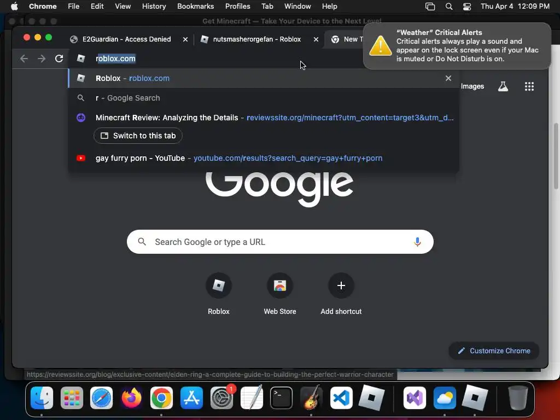Open Finder from the Dock
560x420 pixels.
pos(42,398)
